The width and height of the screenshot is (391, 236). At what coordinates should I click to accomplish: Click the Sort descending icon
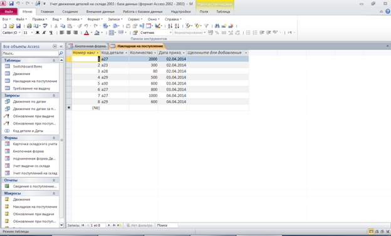click(177, 26)
